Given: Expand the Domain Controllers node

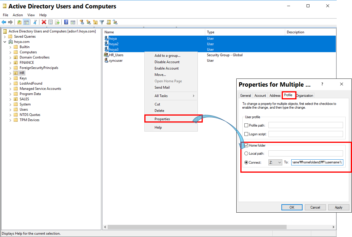Looking at the screenshot, I should [10, 57].
